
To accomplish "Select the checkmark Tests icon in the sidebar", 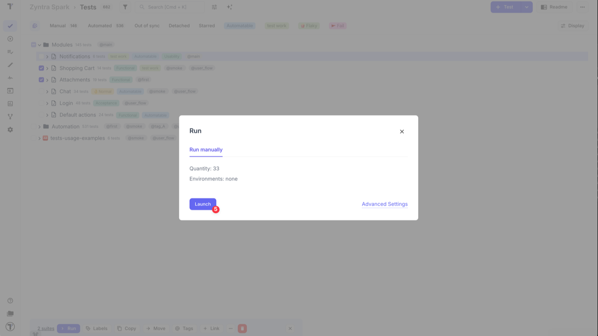I will pos(10,26).
